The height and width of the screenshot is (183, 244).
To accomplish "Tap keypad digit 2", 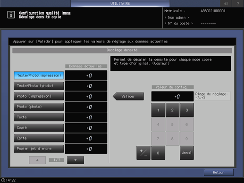I will (x=172, y=110).
